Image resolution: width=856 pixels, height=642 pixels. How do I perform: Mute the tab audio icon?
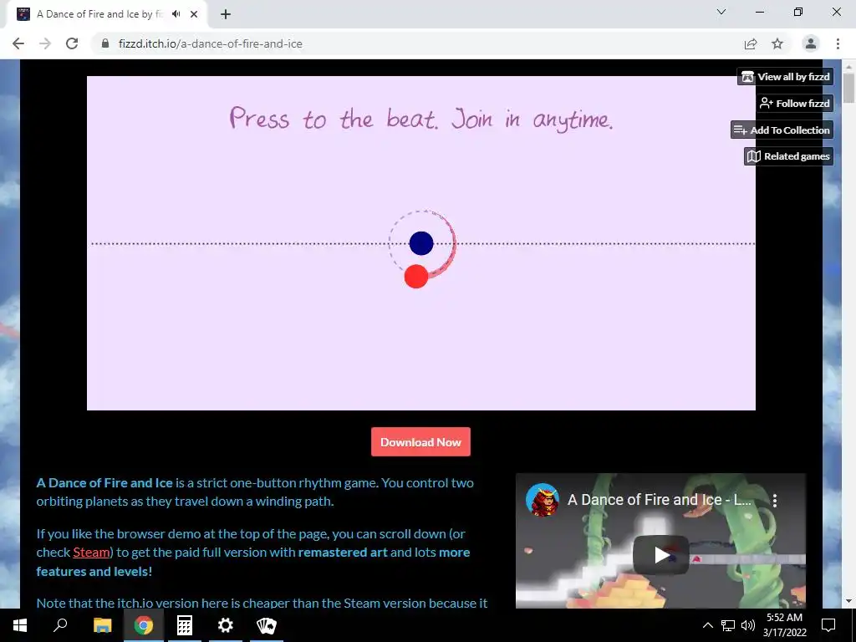176,14
